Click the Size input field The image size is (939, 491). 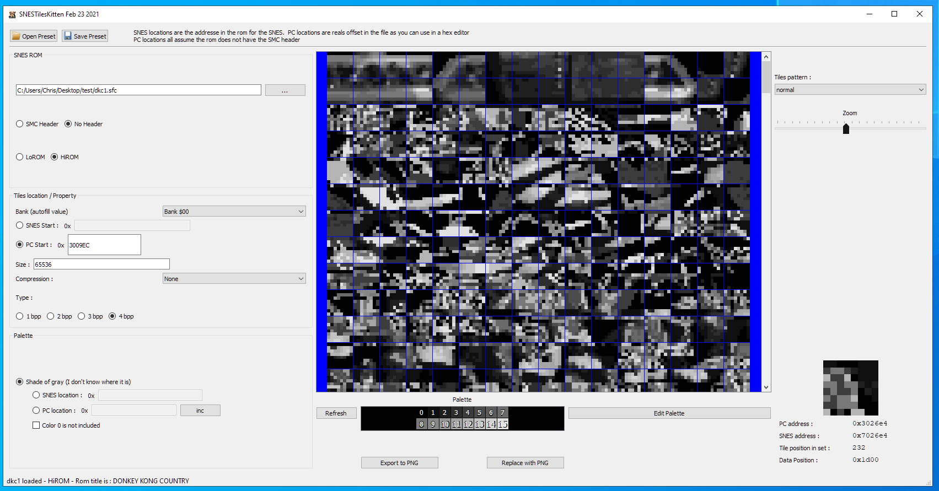click(x=101, y=265)
